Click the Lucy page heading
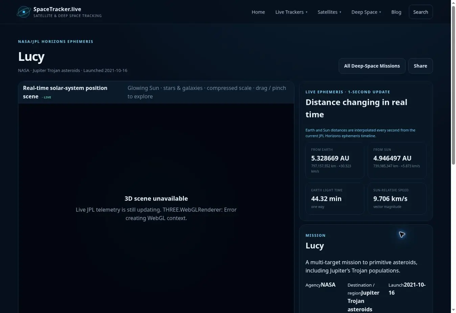The width and height of the screenshot is (456, 313). (x=31, y=56)
